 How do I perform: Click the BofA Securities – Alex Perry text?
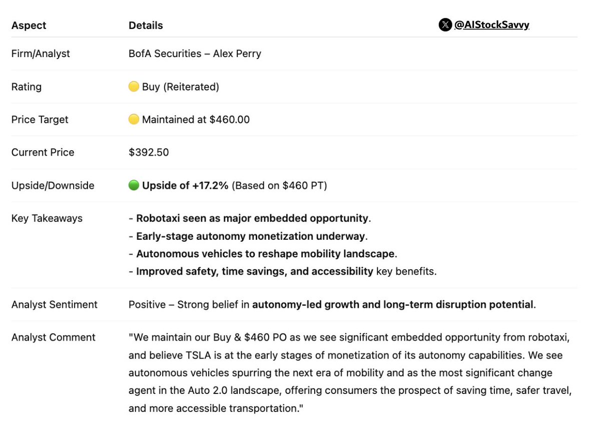(x=195, y=54)
